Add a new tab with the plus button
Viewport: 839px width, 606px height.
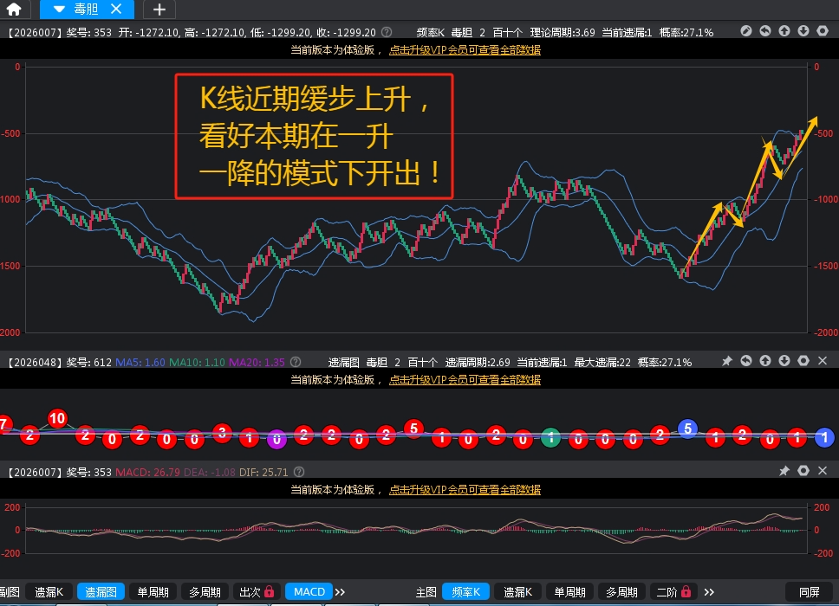pyautogui.click(x=159, y=10)
